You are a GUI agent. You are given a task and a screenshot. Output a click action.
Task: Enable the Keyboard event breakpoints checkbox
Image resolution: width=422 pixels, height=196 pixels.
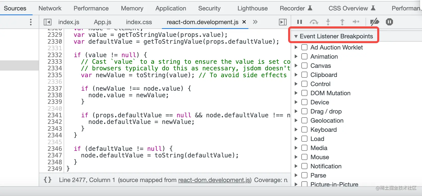click(304, 129)
